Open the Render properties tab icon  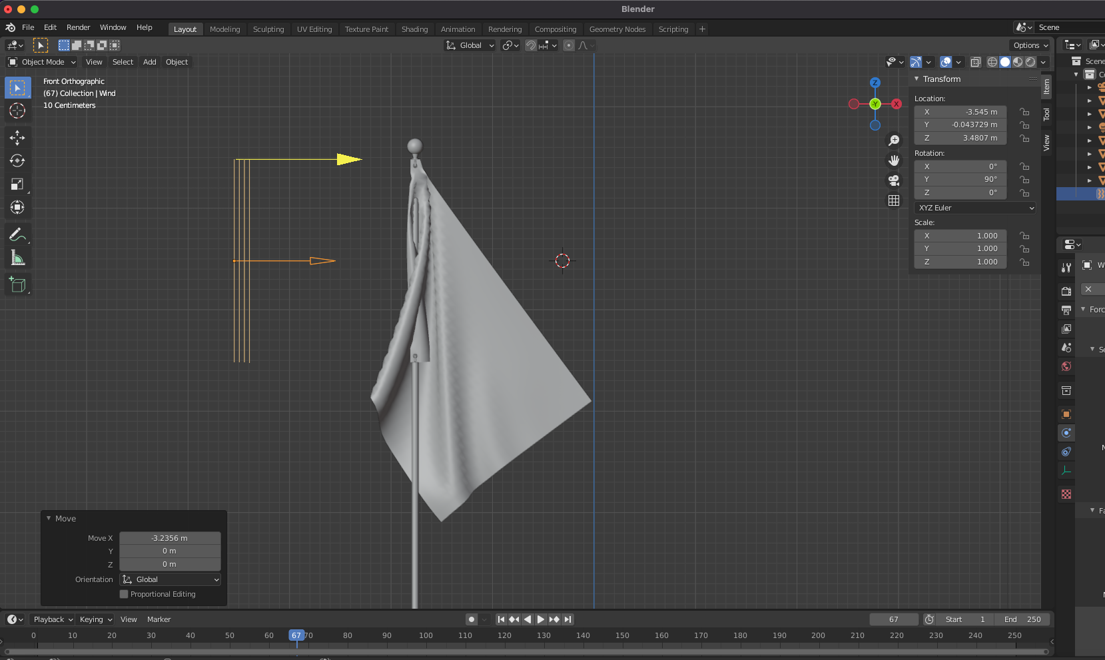1066,291
